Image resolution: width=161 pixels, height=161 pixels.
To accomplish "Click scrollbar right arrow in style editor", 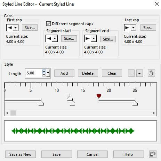I will click(154, 113).
